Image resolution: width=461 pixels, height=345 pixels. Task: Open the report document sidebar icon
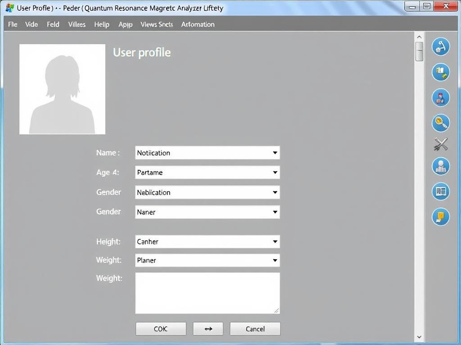coord(441,191)
